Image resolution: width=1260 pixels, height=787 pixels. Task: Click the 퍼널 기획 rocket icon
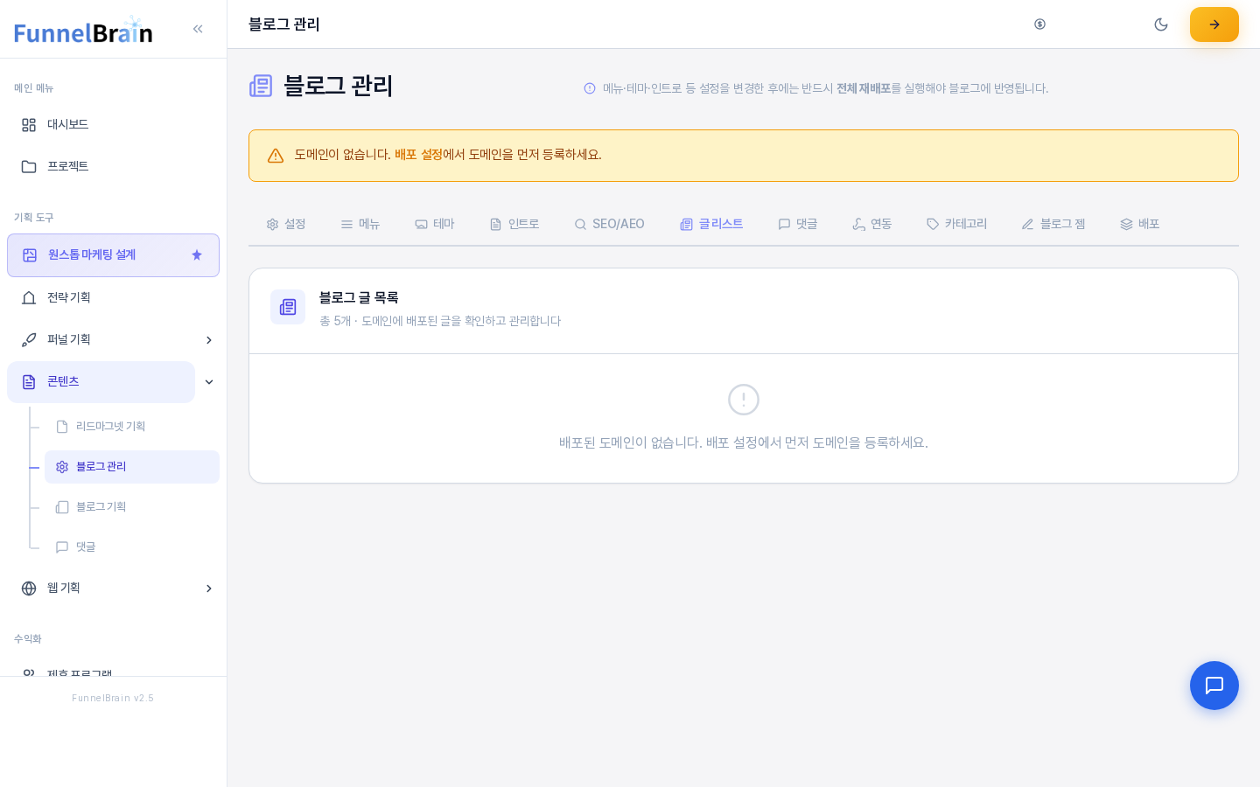[29, 340]
